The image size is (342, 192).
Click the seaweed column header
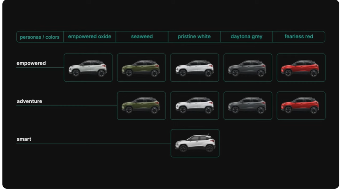pos(142,36)
